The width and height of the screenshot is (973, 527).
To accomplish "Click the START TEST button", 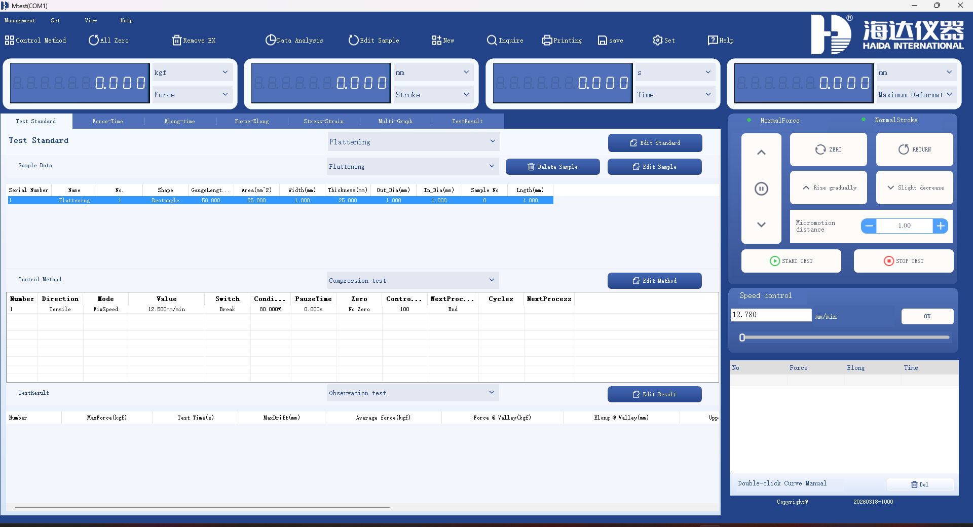I will tap(791, 261).
